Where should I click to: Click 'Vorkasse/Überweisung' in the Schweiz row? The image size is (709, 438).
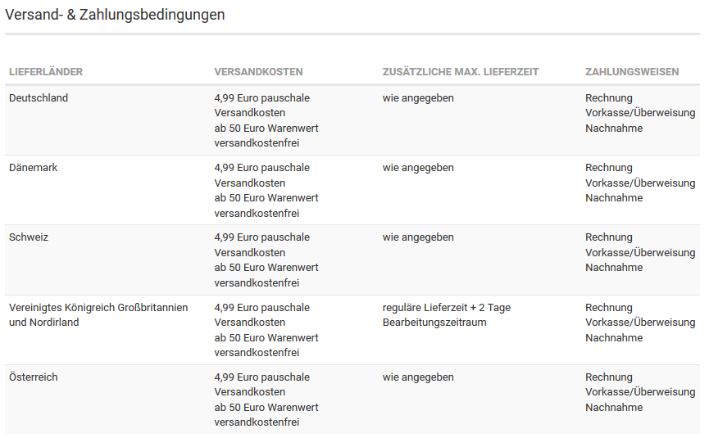640,253
